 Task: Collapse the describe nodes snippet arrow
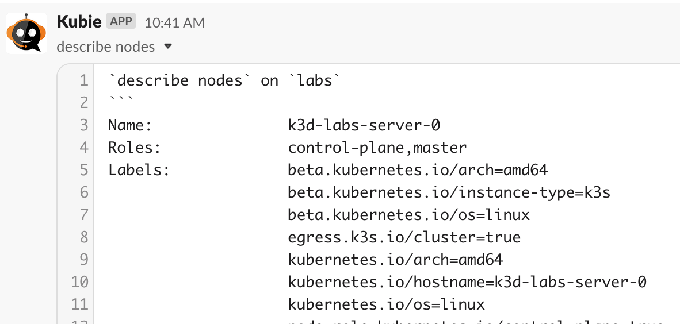pyautogui.click(x=168, y=47)
